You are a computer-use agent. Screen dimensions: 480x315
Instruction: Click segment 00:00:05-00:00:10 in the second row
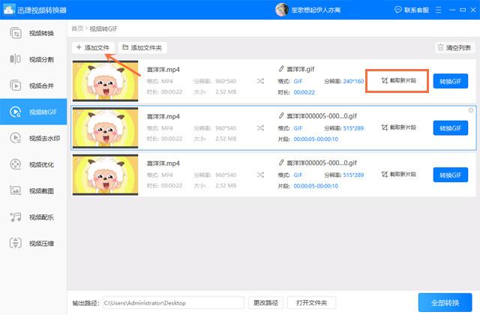coord(316,139)
